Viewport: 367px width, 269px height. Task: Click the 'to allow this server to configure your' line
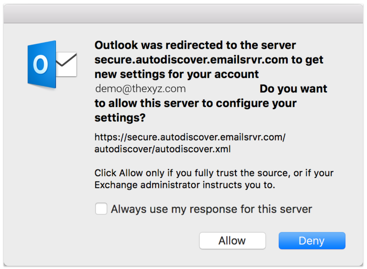(195, 103)
